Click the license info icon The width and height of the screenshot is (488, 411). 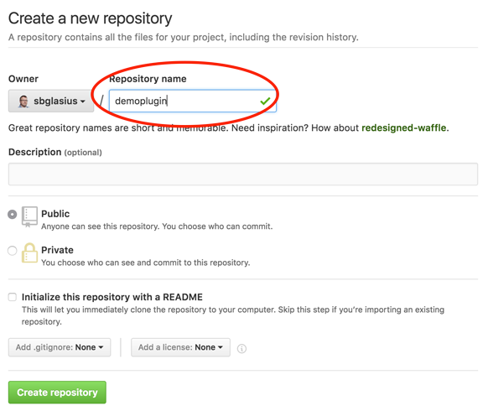tap(241, 348)
